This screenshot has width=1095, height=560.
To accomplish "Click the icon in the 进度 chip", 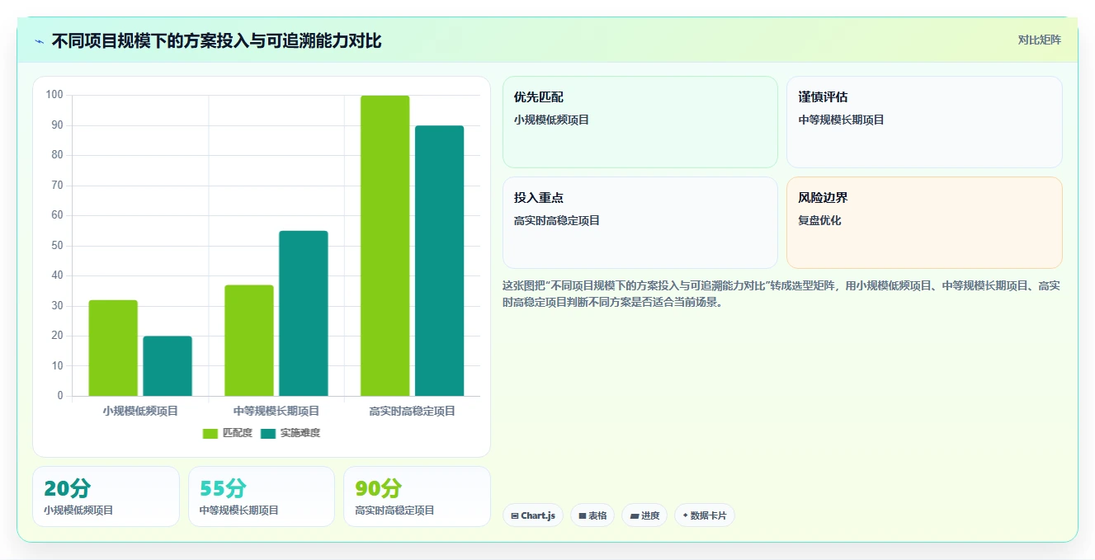I will [x=635, y=516].
